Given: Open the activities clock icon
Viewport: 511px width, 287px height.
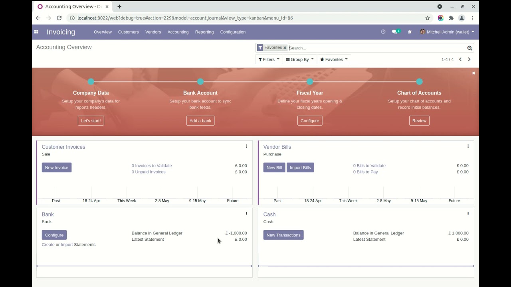Looking at the screenshot, I should pyautogui.click(x=383, y=32).
